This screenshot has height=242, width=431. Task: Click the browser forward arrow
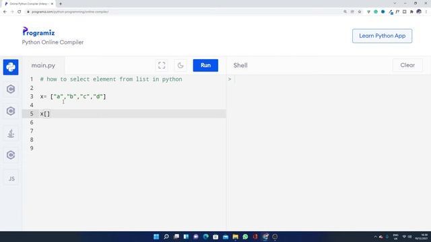(x=12, y=12)
